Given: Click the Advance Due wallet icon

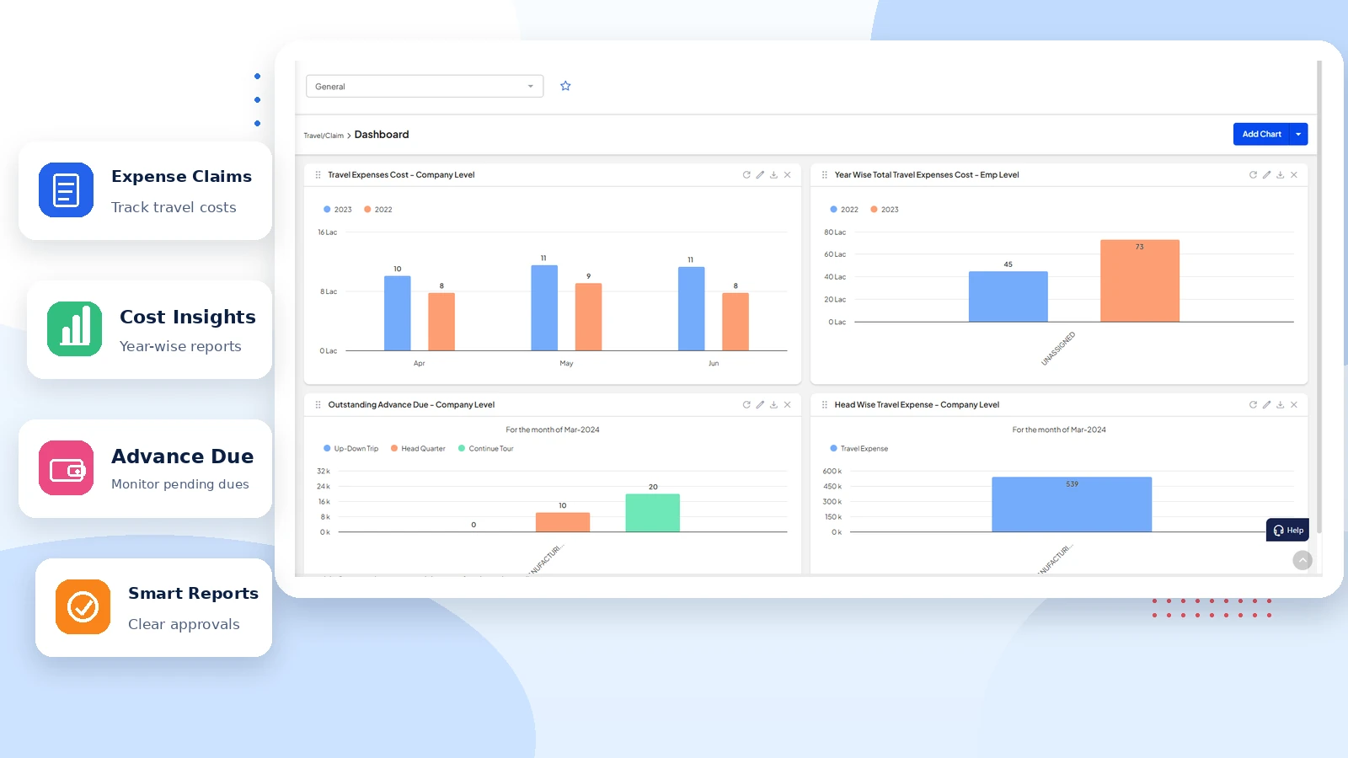Looking at the screenshot, I should click(66, 468).
